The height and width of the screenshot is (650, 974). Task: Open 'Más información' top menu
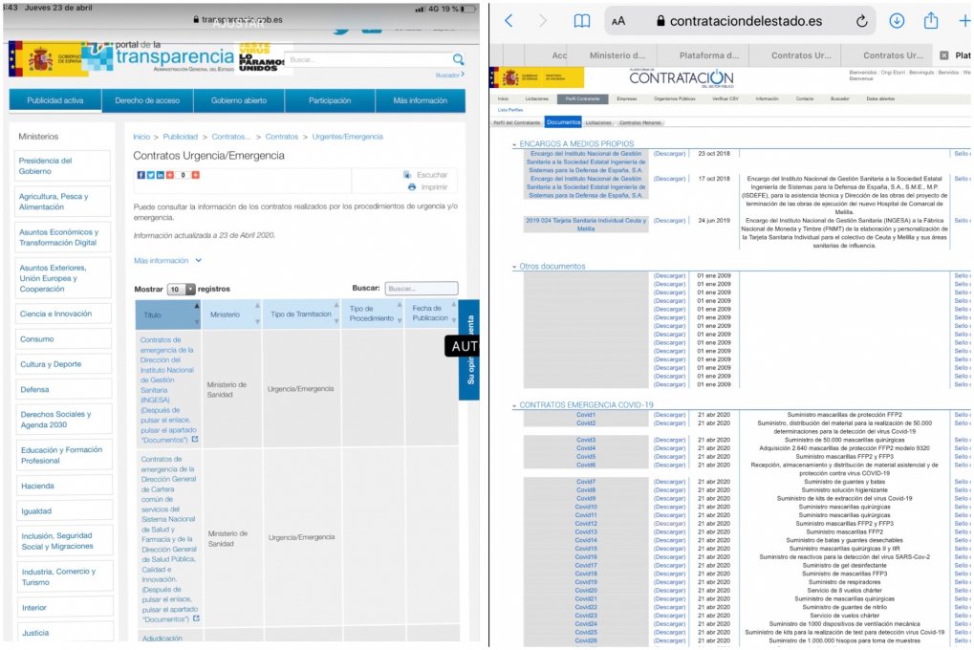420,100
